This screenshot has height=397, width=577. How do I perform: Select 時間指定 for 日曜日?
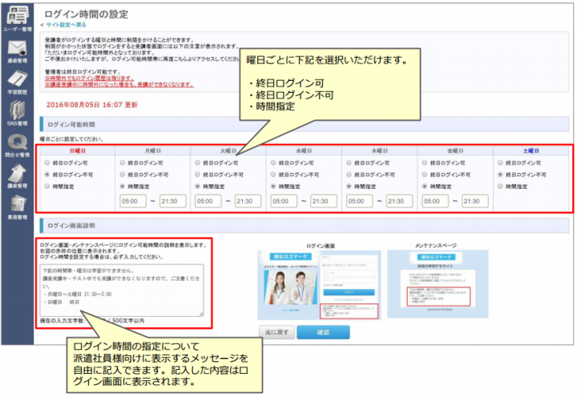tap(47, 186)
